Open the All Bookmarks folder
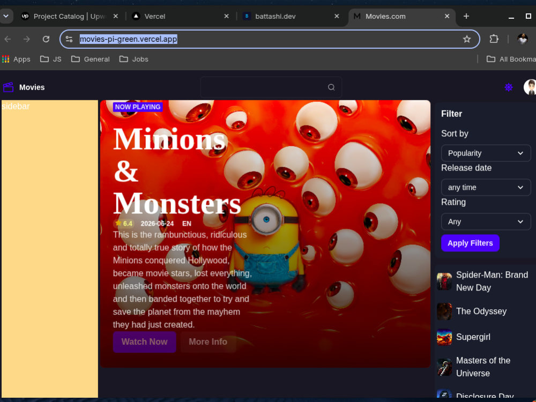 click(511, 59)
